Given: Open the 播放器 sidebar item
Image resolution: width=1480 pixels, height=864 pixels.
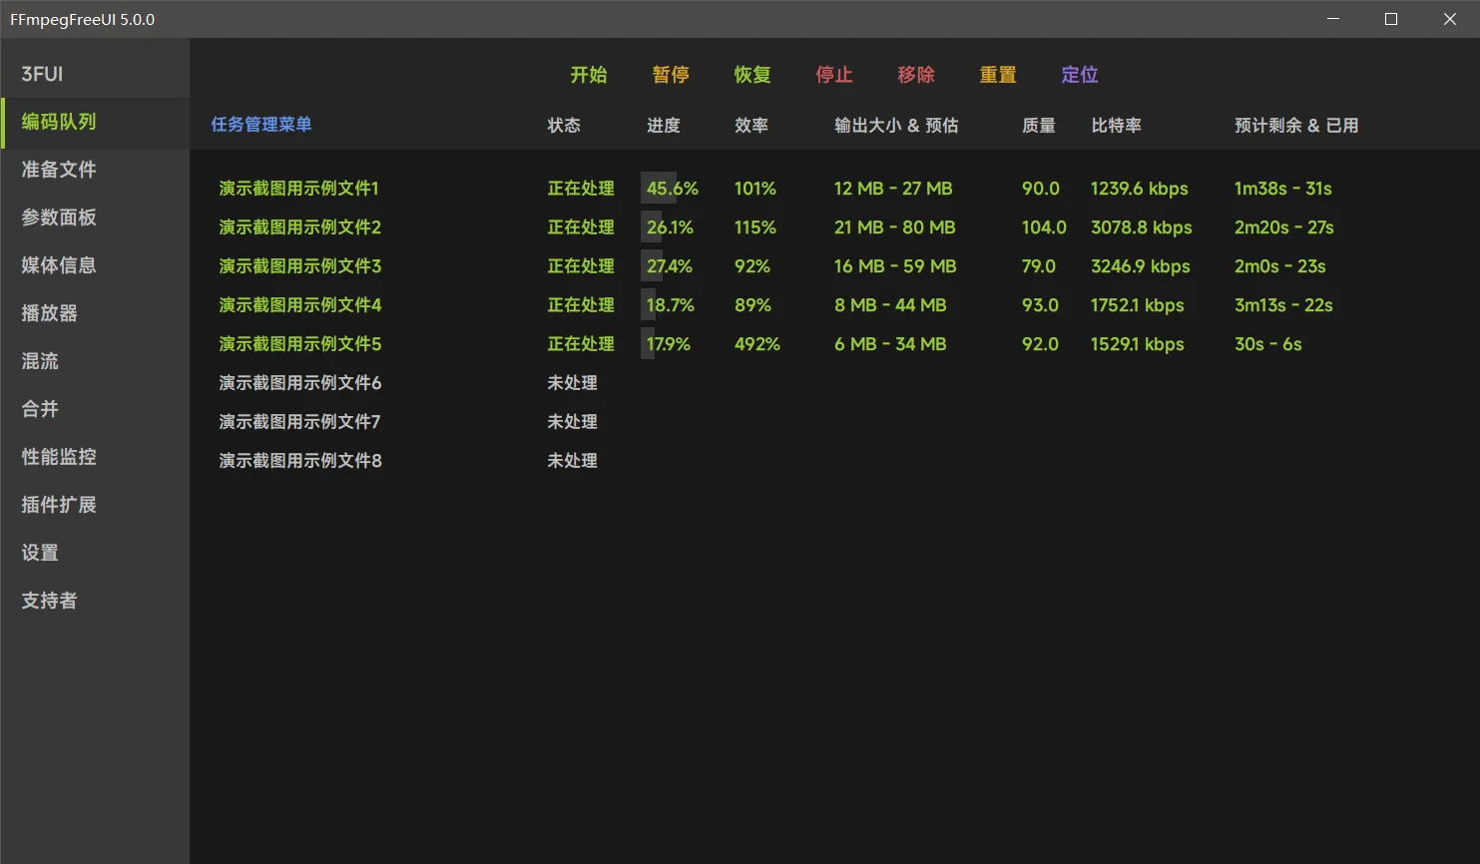Looking at the screenshot, I should 49,313.
